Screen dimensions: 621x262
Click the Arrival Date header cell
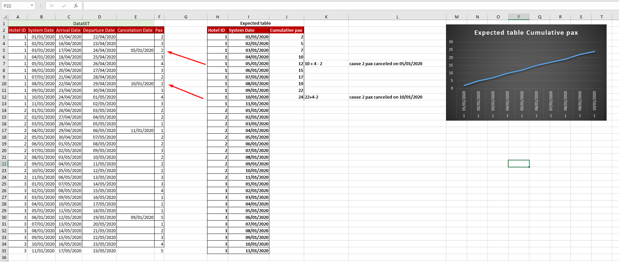(69, 30)
